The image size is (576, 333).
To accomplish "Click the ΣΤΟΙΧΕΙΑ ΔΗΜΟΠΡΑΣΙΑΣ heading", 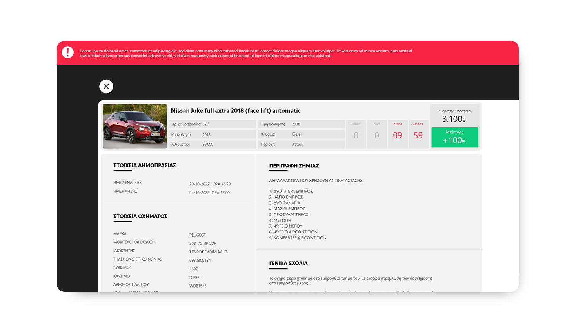I will (x=145, y=165).
